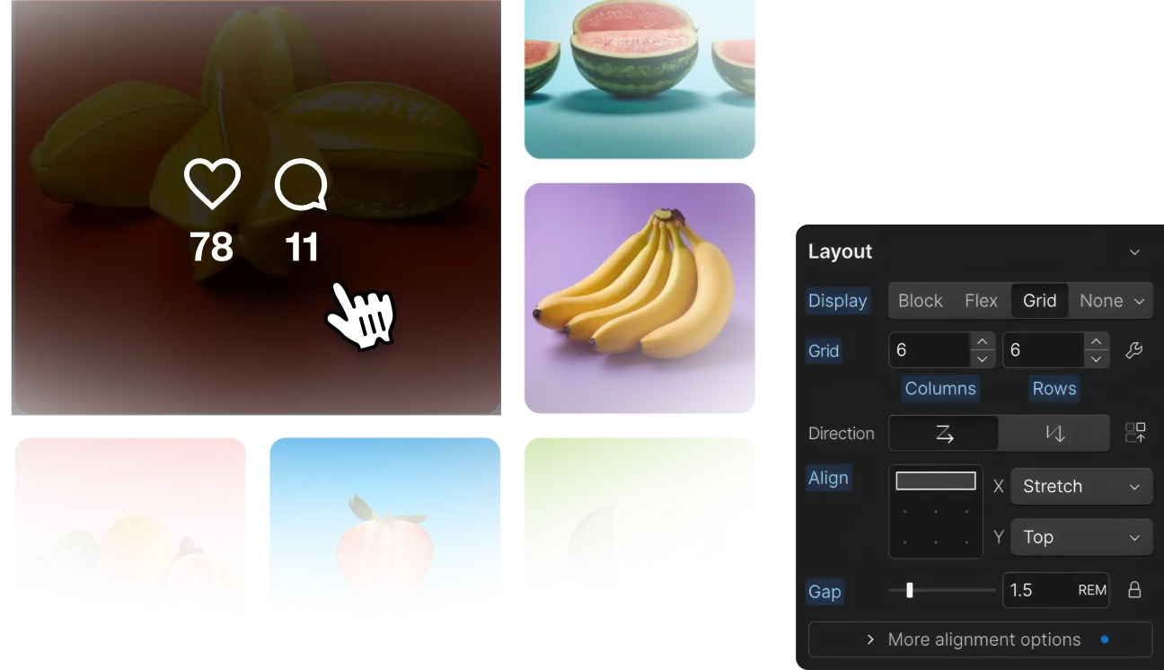The height and width of the screenshot is (670, 1164).
Task: Select row direction icon
Action: 944,433
